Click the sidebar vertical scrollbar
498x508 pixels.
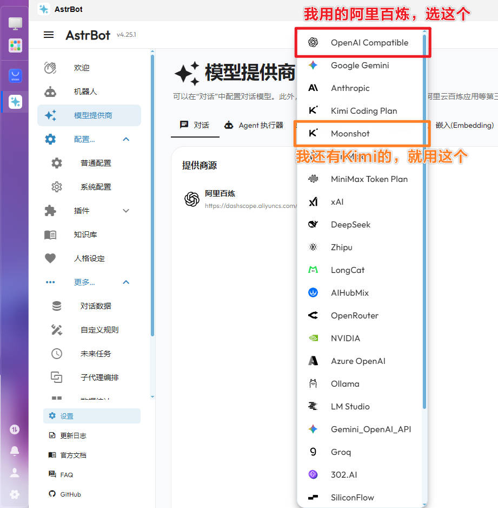152,196
